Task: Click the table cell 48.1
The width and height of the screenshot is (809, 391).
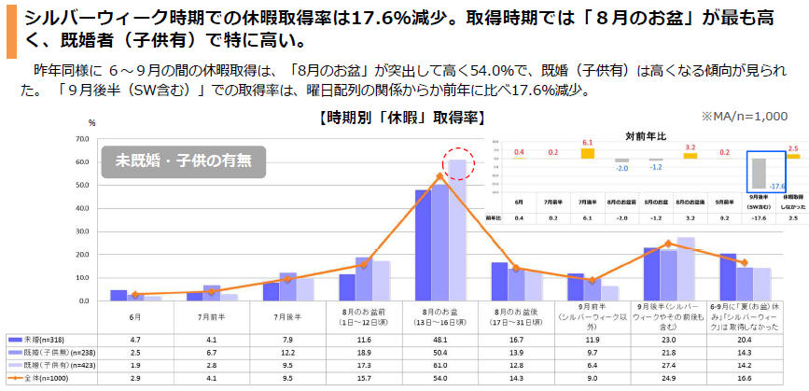Action: 440,340
